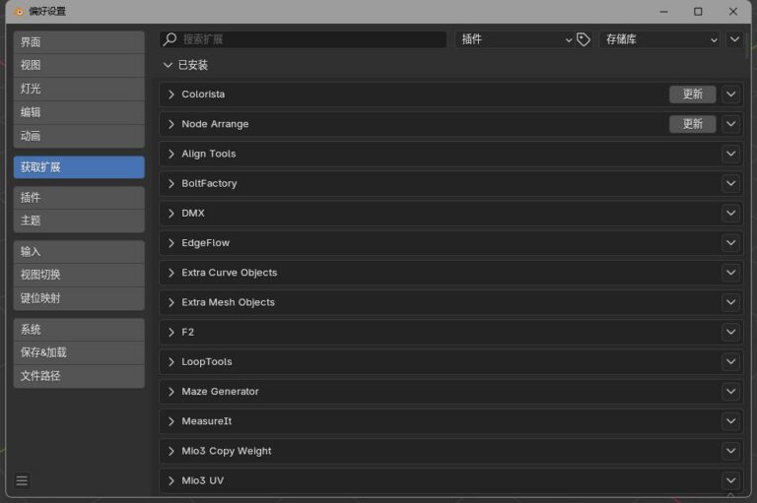Open LoopTools options dropdown arrow
Screen dimensions: 757x503
[731, 361]
